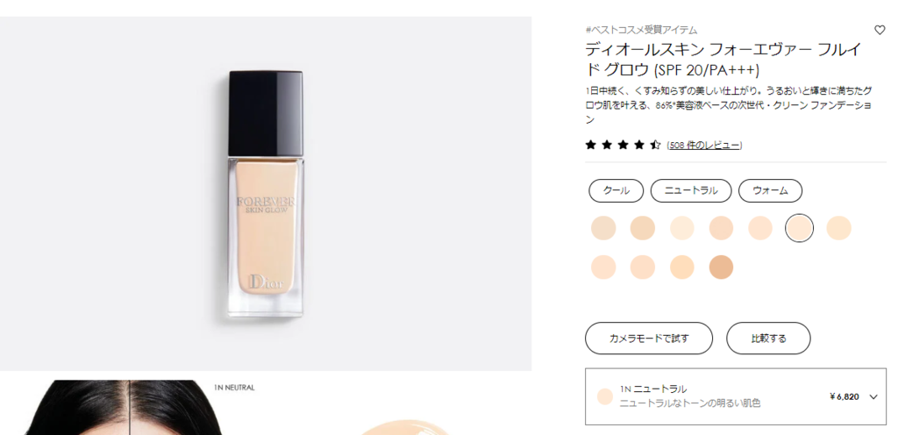Viewport: 898px width, 435px height.
Task: Toggle the ニュートラル tone filter
Action: point(691,190)
